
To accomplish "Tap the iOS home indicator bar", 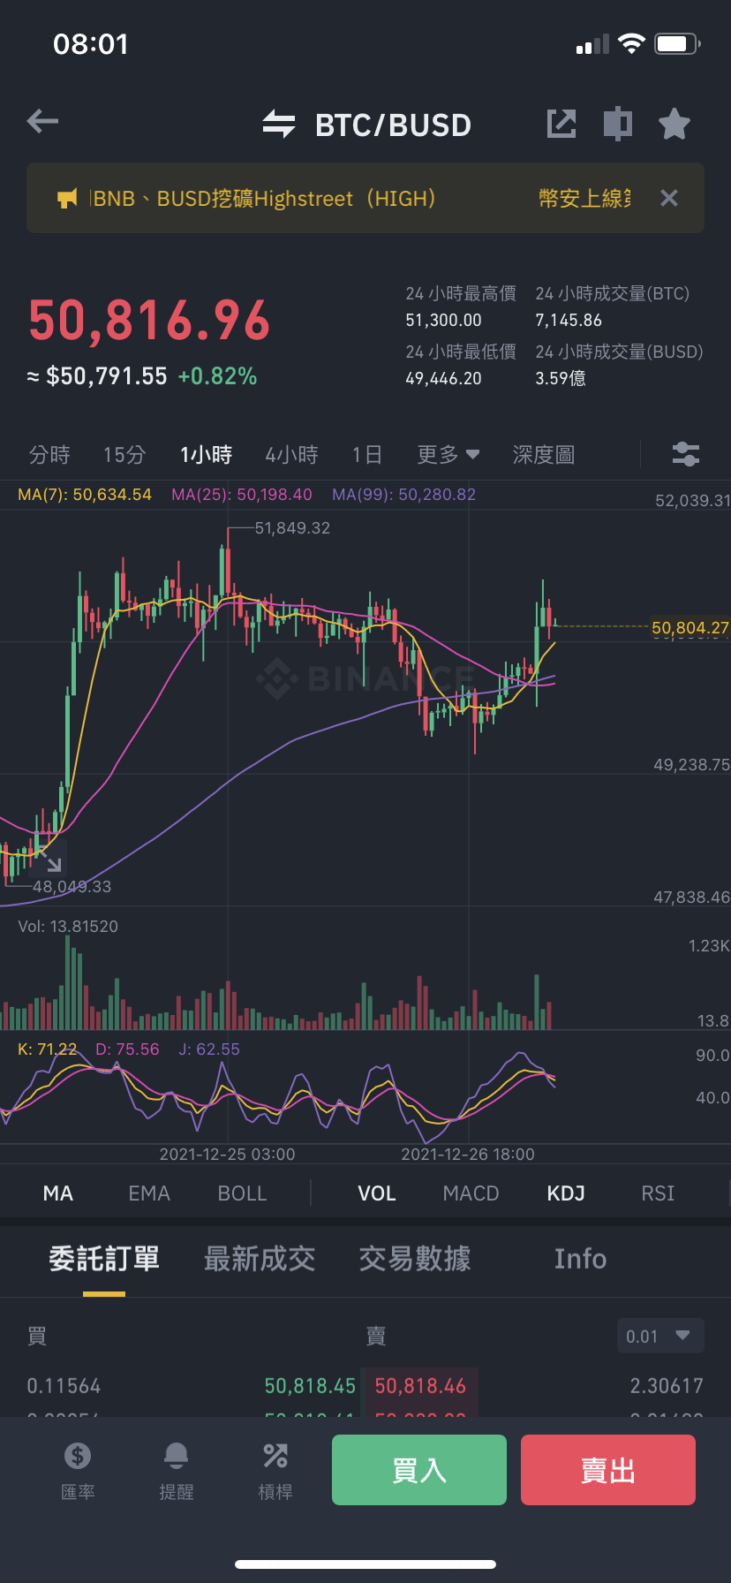I will [x=365, y=1564].
